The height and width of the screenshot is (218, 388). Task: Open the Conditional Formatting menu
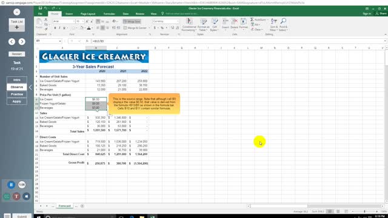189,24
